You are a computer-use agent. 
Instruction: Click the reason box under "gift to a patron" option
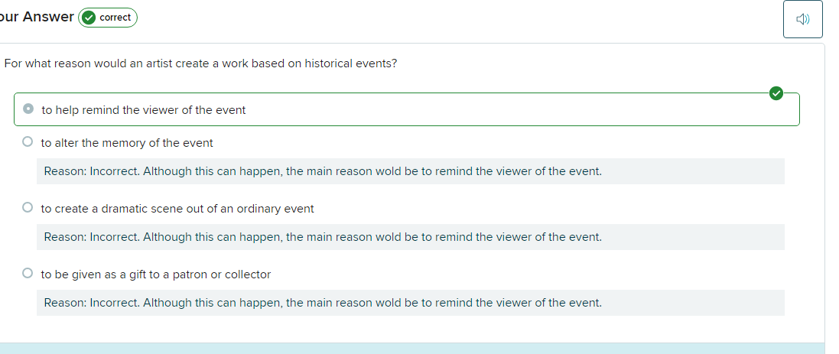pos(410,303)
